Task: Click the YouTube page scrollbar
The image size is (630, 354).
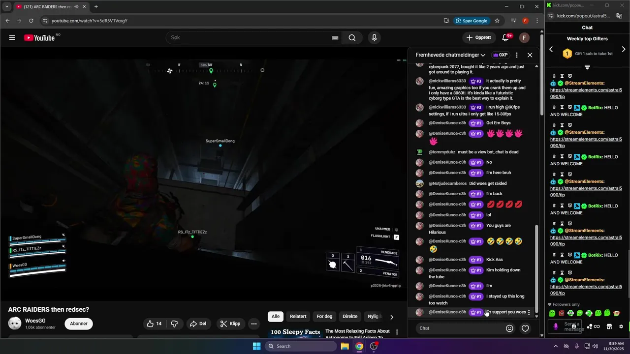Action: [x=542, y=74]
